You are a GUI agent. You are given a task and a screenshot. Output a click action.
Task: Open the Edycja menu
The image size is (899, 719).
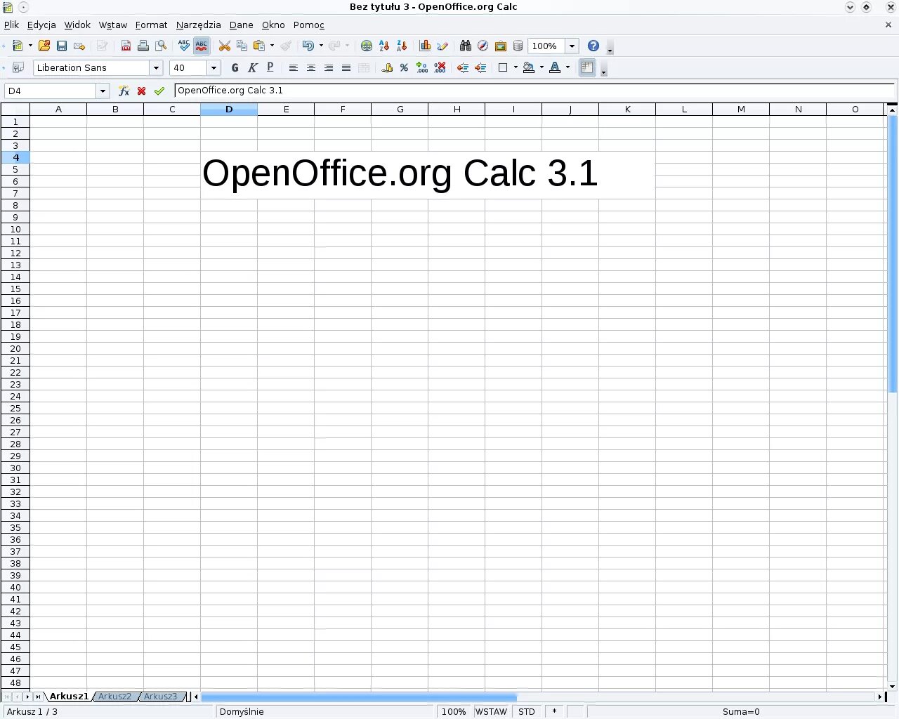tap(41, 25)
